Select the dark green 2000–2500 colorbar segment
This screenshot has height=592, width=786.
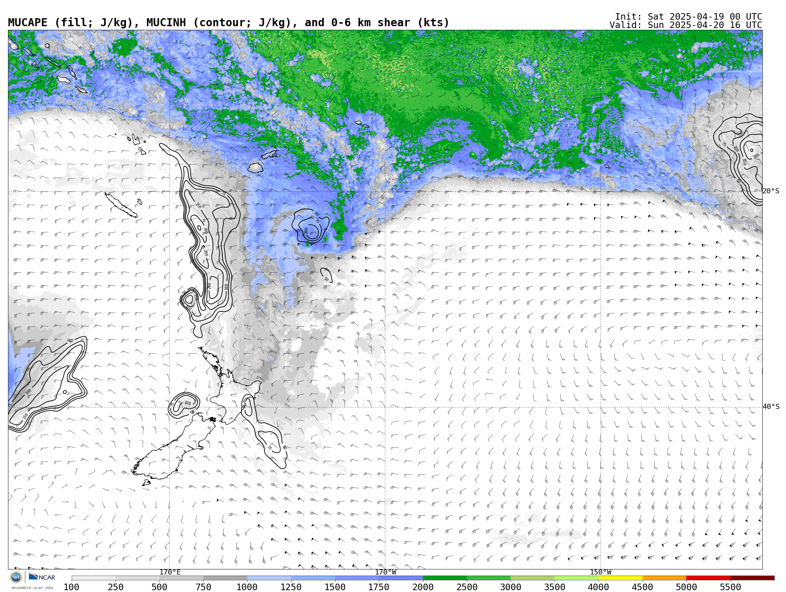(445, 578)
